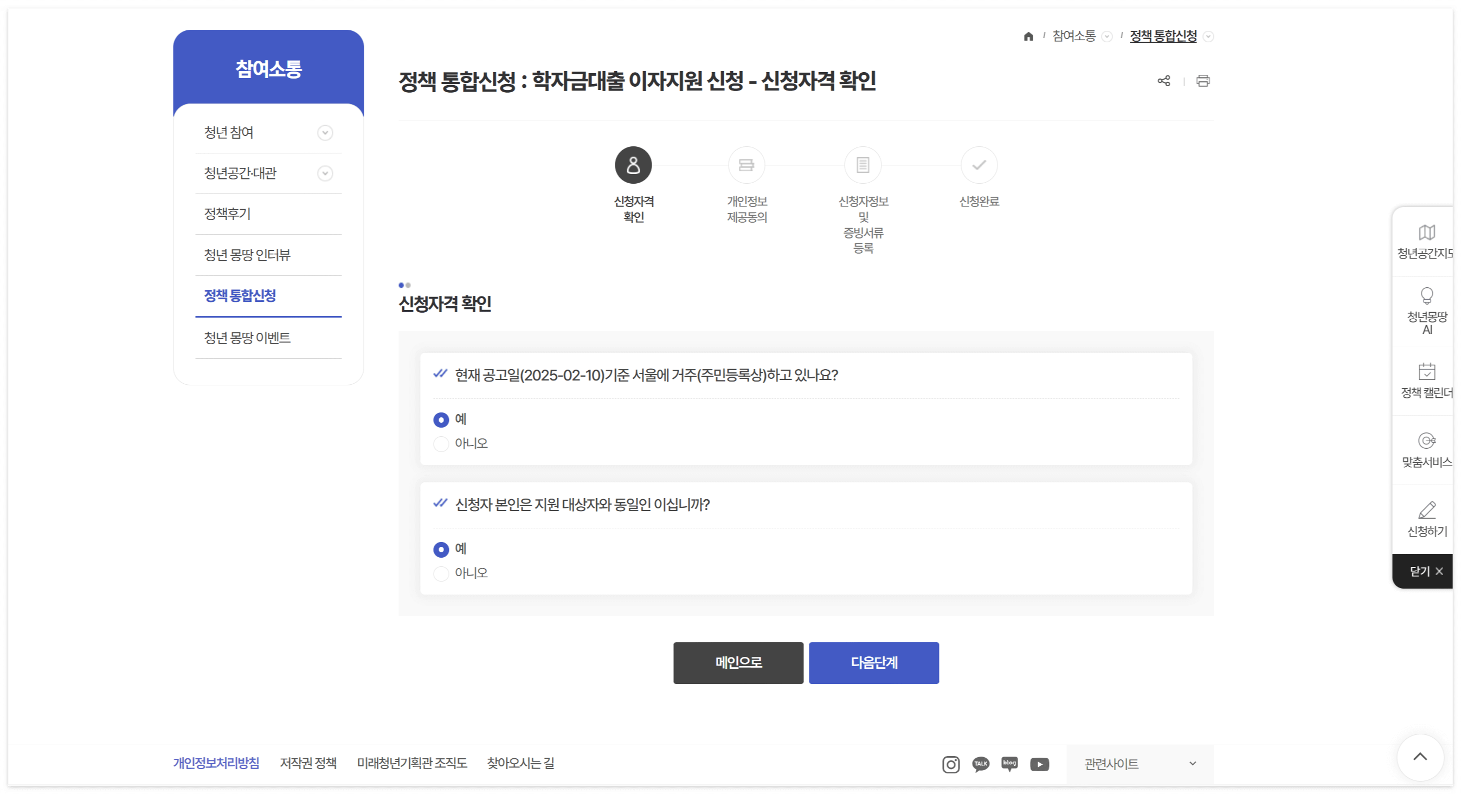Open the KakaoTalk icon in footer
The width and height of the screenshot is (1461, 794).
tap(981, 765)
